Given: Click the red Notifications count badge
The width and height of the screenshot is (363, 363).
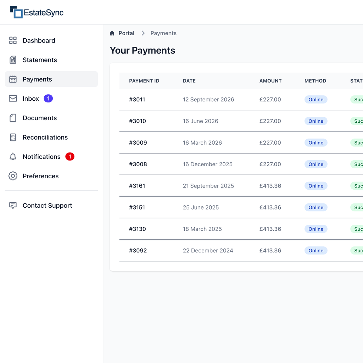Looking at the screenshot, I should 70,156.
